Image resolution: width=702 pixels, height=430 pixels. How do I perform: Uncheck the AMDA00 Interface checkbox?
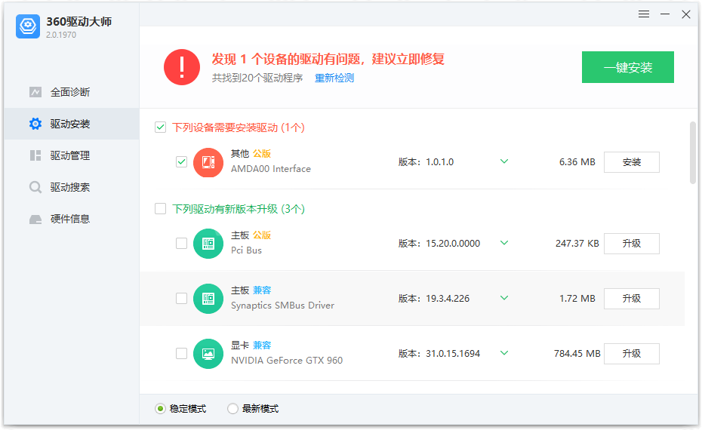(x=181, y=161)
